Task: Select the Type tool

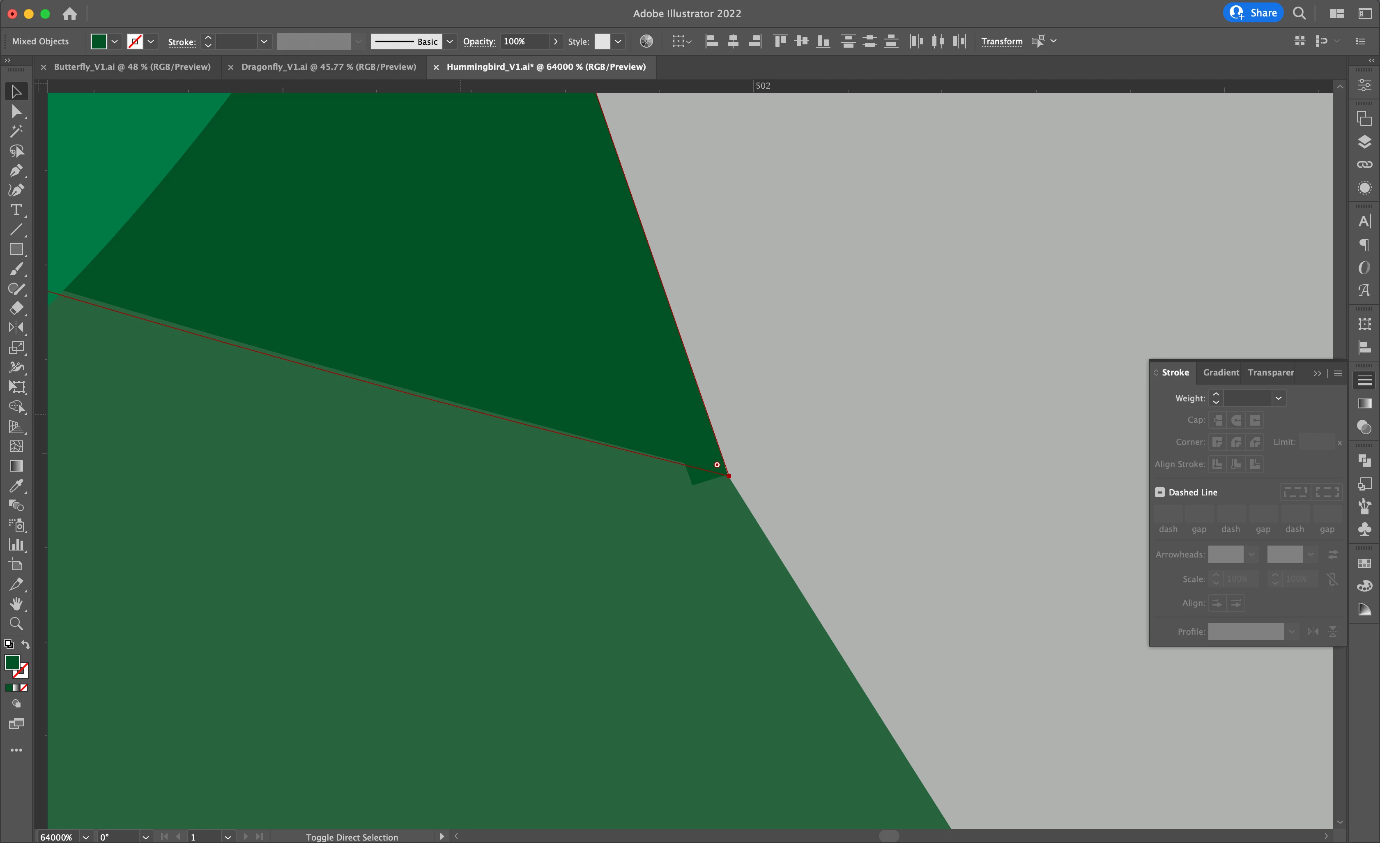Action: point(16,210)
